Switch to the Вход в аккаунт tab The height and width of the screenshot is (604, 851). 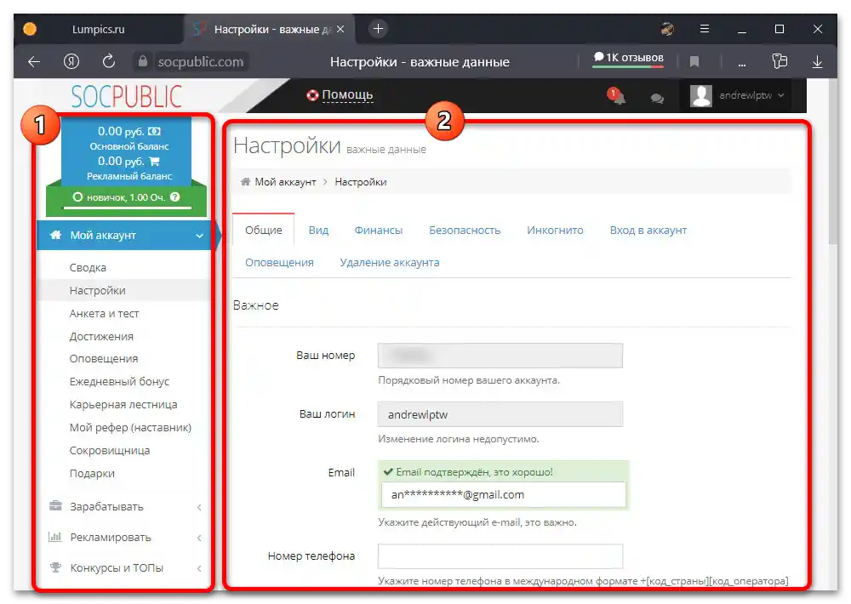[648, 230]
